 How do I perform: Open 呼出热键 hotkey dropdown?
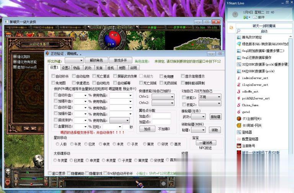coord(74,61)
